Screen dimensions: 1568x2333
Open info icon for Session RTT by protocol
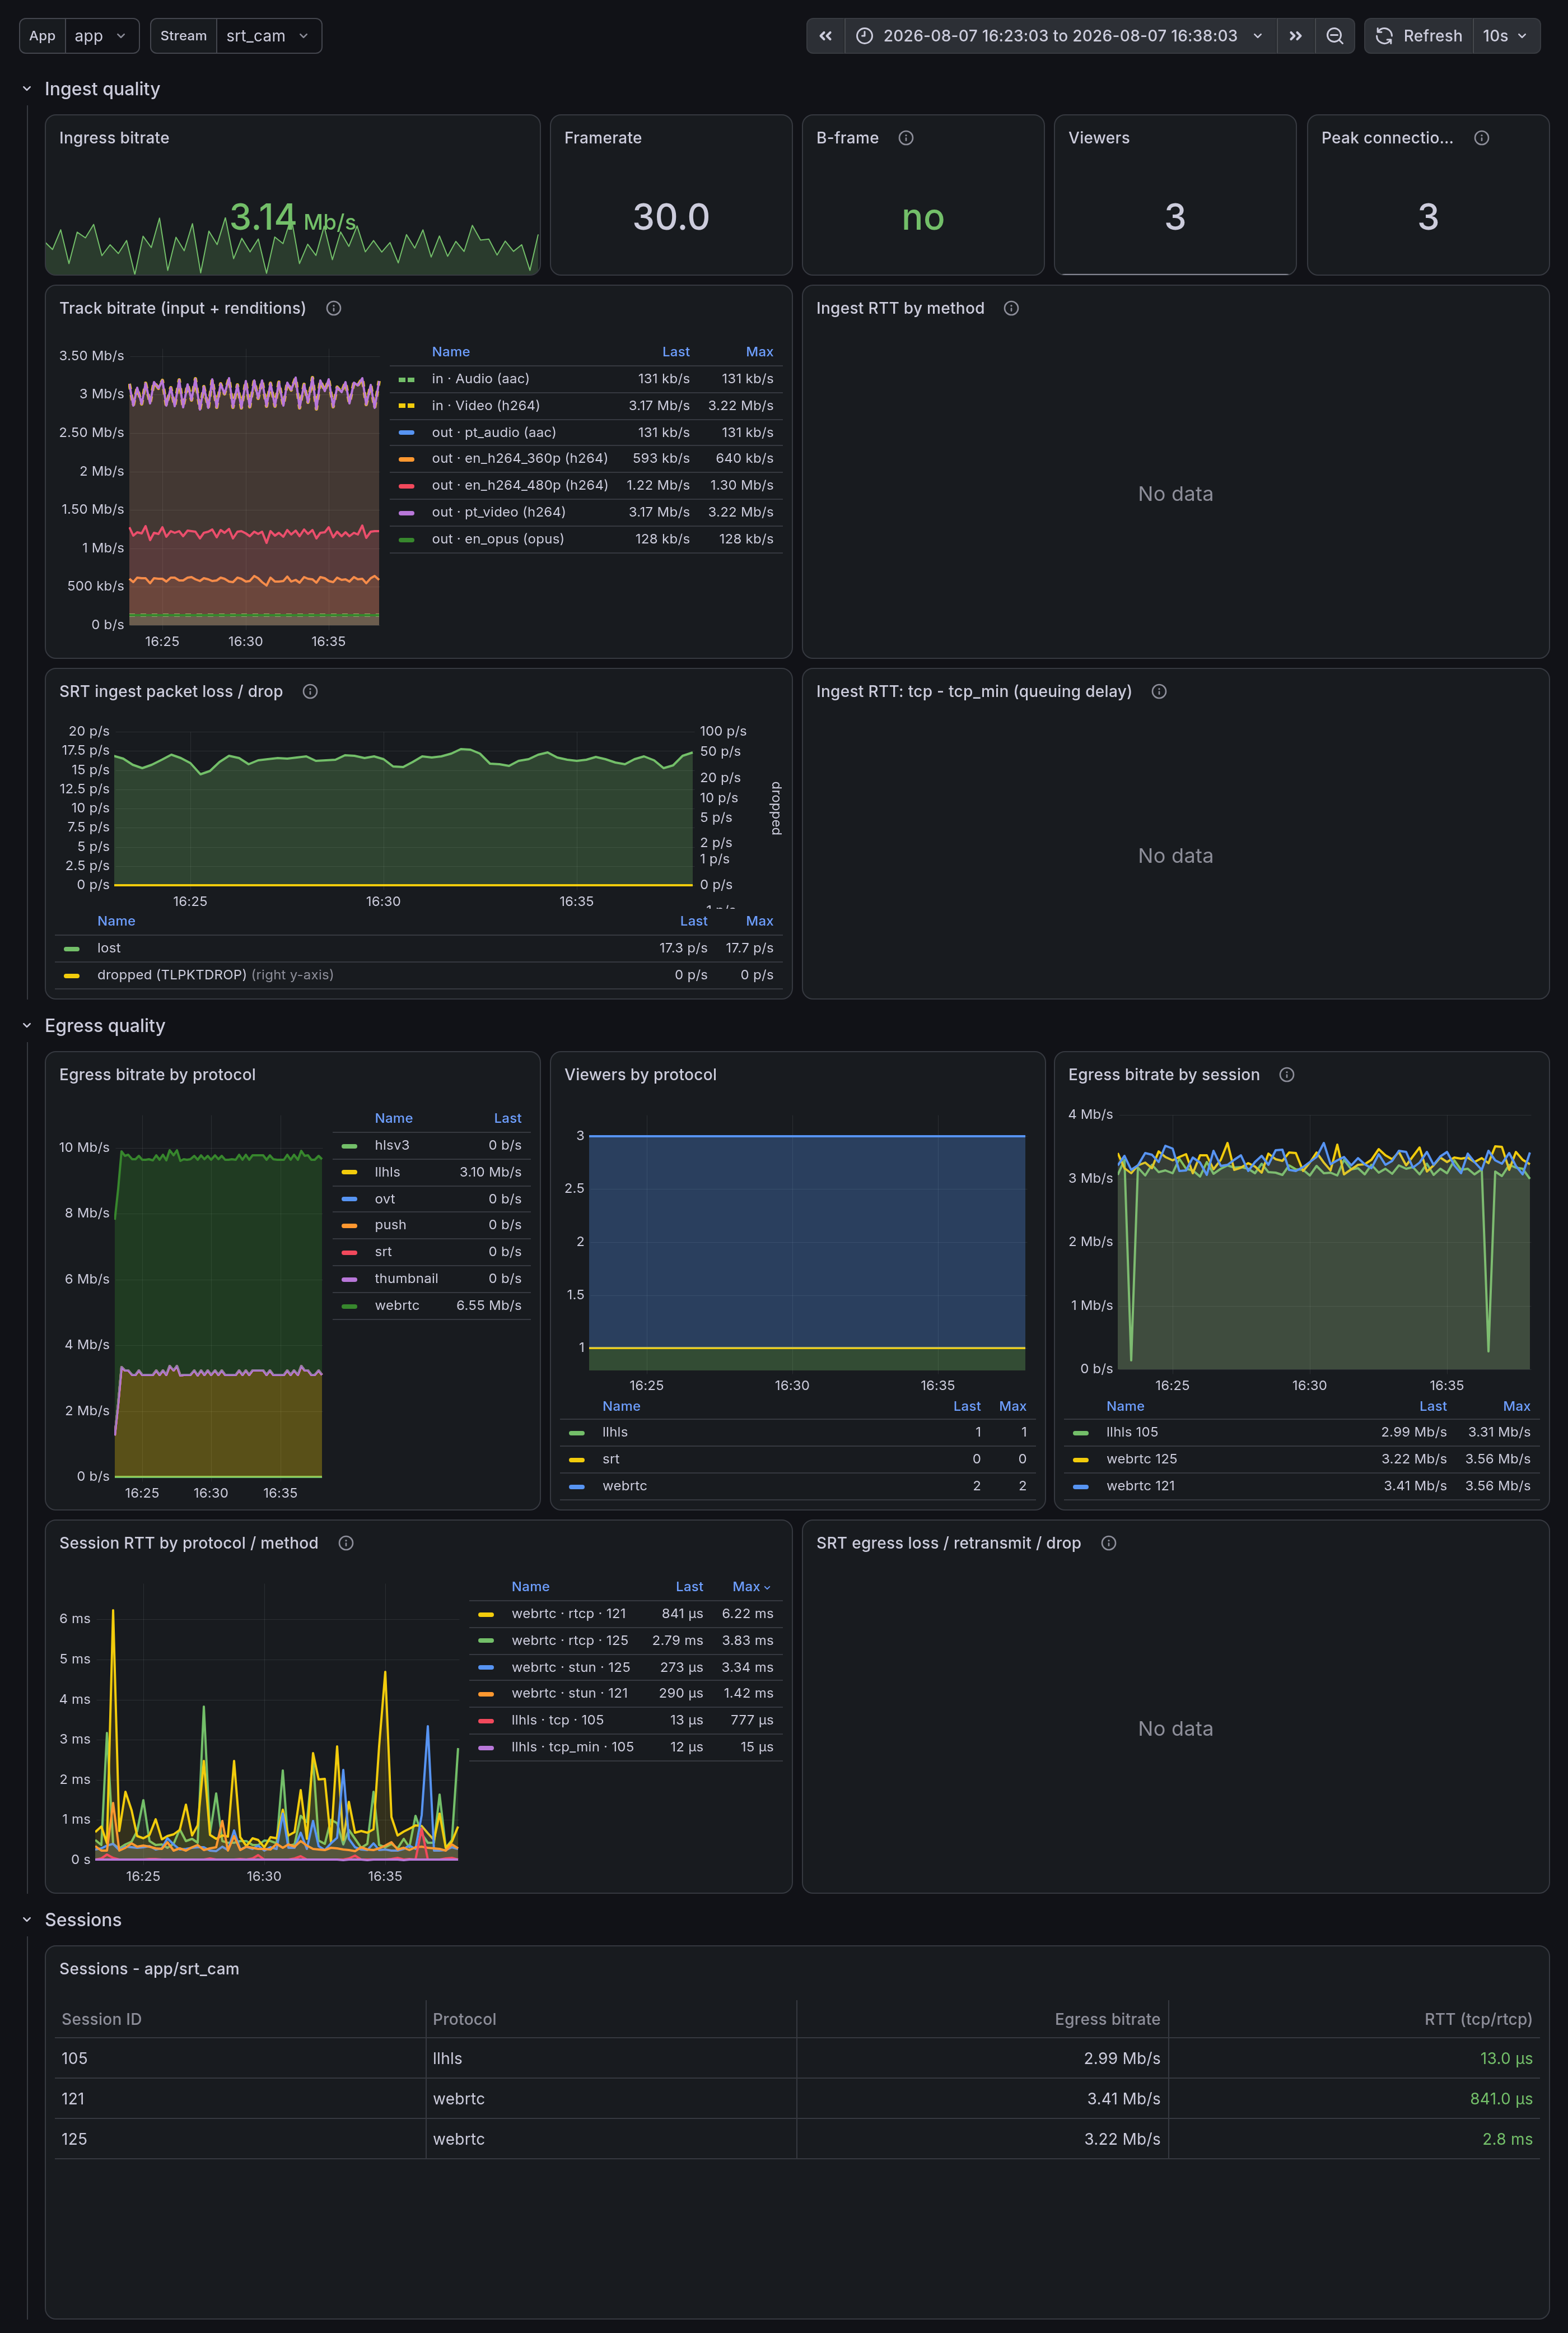[x=346, y=1542]
